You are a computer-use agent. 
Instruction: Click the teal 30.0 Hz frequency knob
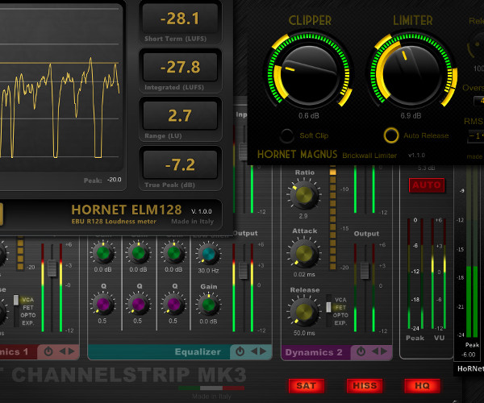[x=208, y=254]
